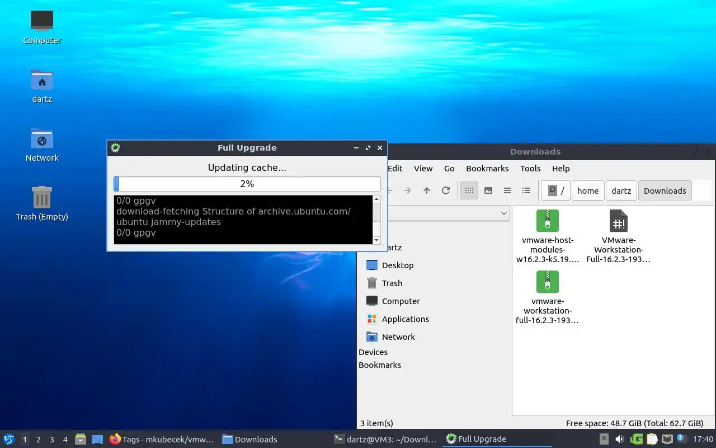Go forward in the Downloads file manager
The image size is (716, 448).
click(x=408, y=190)
